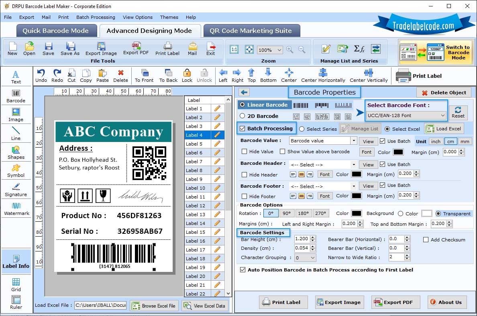Click the zoom in magnifier
Image resolution: width=477 pixels, height=316 pixels.
pos(290,50)
